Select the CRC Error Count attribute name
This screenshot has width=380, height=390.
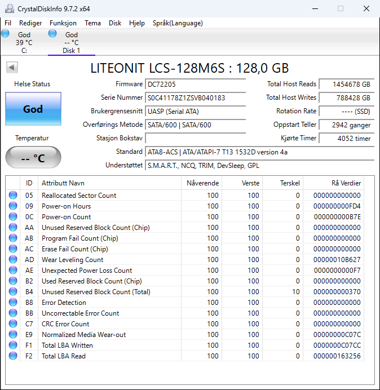point(65,324)
